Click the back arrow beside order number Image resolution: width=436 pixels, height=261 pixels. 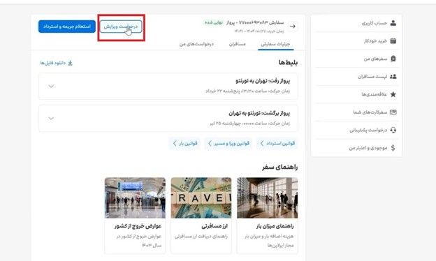293,27
